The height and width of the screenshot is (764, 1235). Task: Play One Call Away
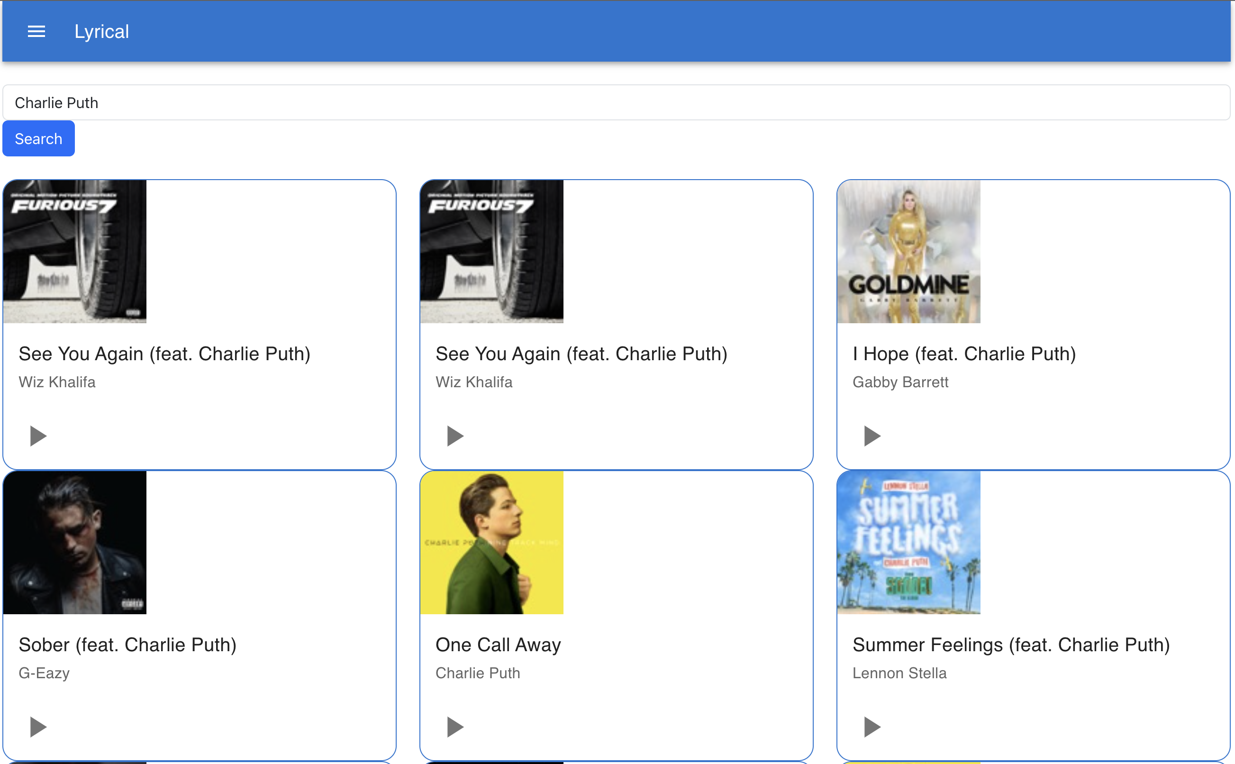click(455, 727)
